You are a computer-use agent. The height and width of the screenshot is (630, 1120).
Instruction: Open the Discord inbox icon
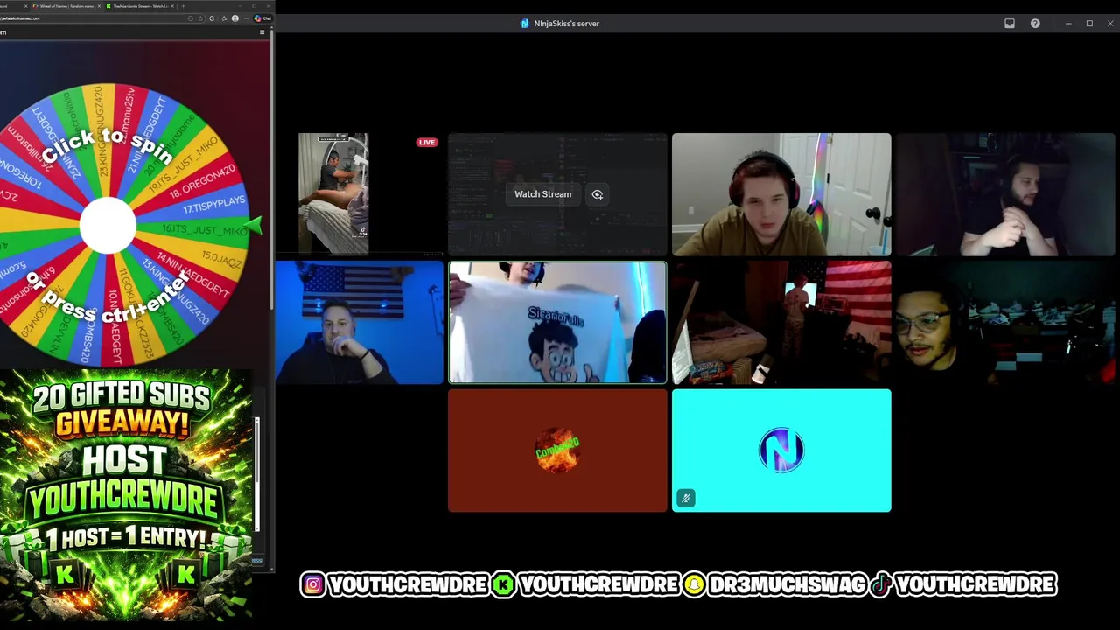pos(1010,24)
